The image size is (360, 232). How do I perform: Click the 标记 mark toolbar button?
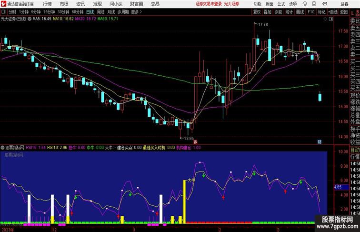[x=321, y=12]
